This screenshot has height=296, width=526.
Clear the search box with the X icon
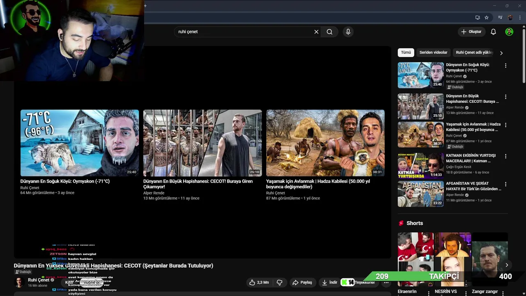coord(316,32)
